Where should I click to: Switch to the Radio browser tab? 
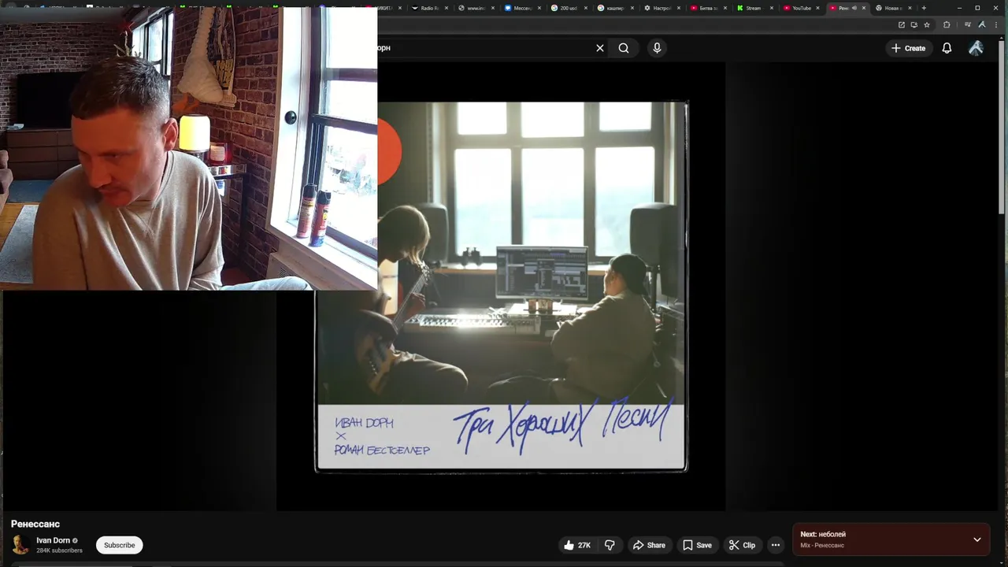(429, 8)
